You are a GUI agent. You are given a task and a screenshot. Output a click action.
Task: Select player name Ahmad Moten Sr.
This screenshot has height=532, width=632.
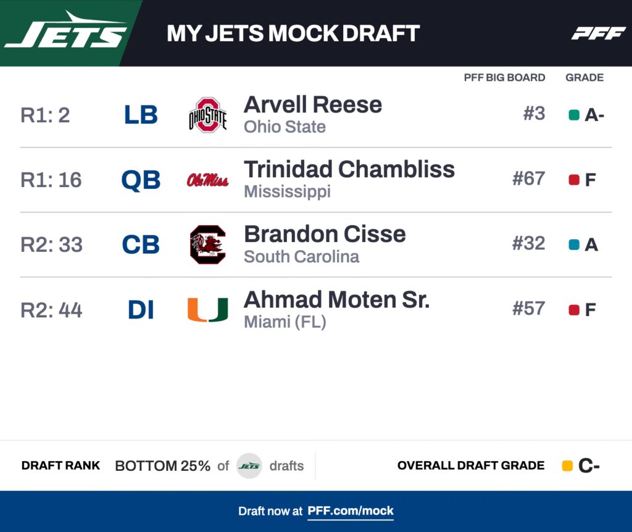tap(336, 299)
